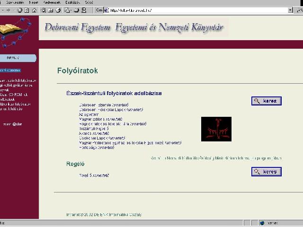Image resolution: width=303 pixels, height=227 pixels.
Task: Click the Mail toolbar icon
Action: 67,10
